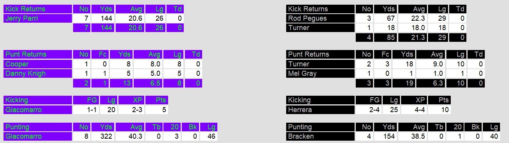Click the black Kicking header
Image resolution: width=509 pixels, height=143 pixels.
tap(320, 100)
